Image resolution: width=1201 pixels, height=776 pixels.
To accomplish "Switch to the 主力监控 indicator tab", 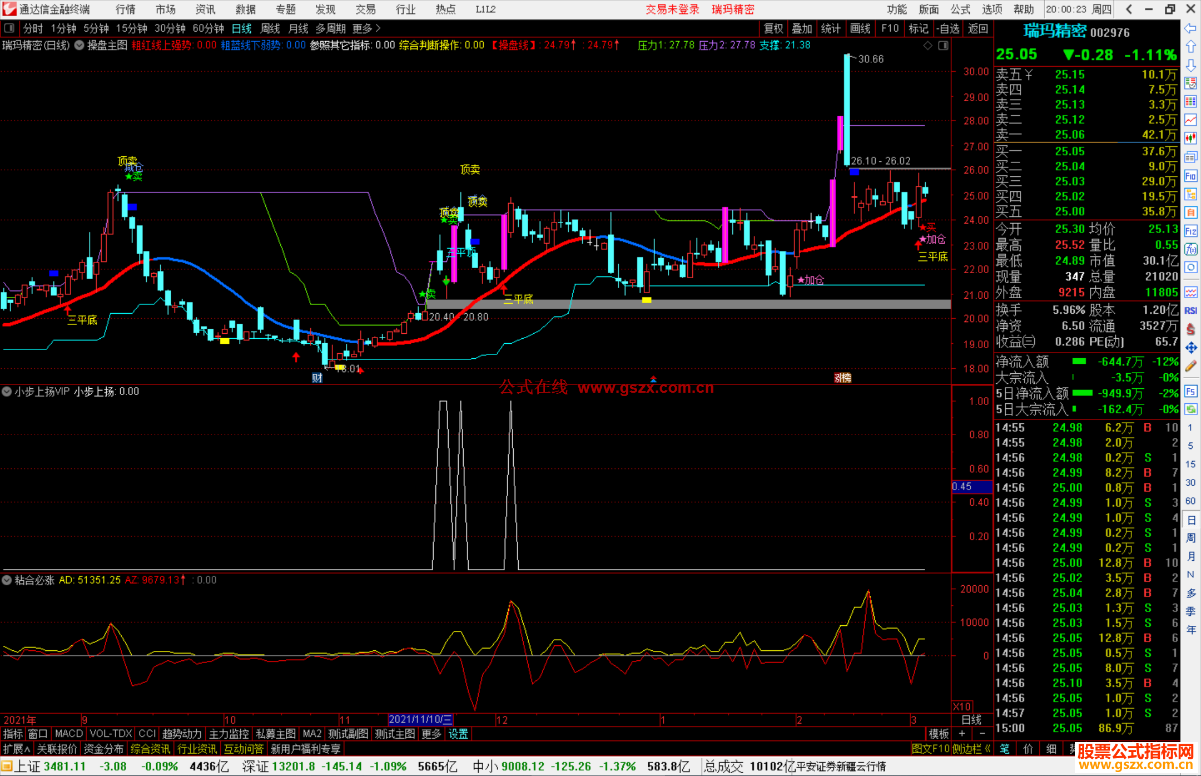I will coord(229,734).
